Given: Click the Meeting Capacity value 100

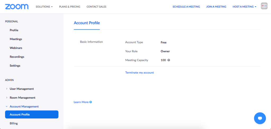Looking at the screenshot, I should [x=163, y=60].
